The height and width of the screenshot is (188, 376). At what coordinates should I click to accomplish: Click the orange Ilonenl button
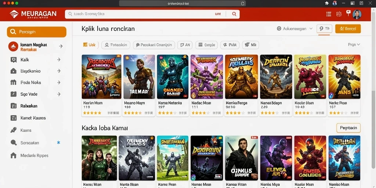pos(348,29)
